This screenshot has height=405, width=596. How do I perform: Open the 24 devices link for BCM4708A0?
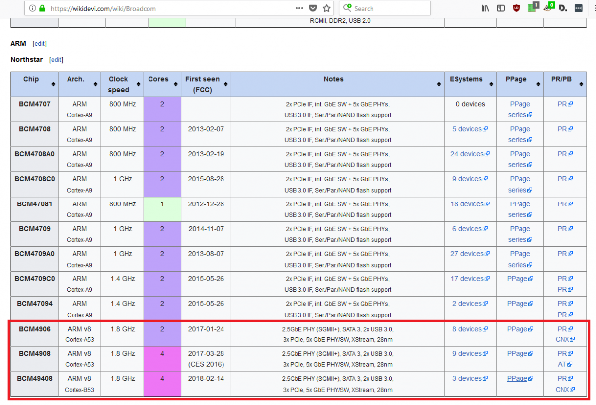point(470,154)
